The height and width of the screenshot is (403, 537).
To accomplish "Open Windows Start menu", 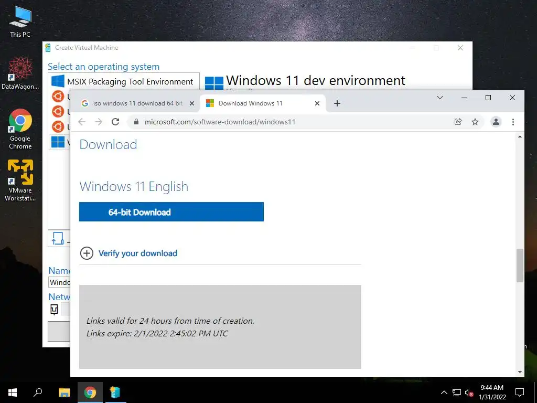I will point(13,393).
